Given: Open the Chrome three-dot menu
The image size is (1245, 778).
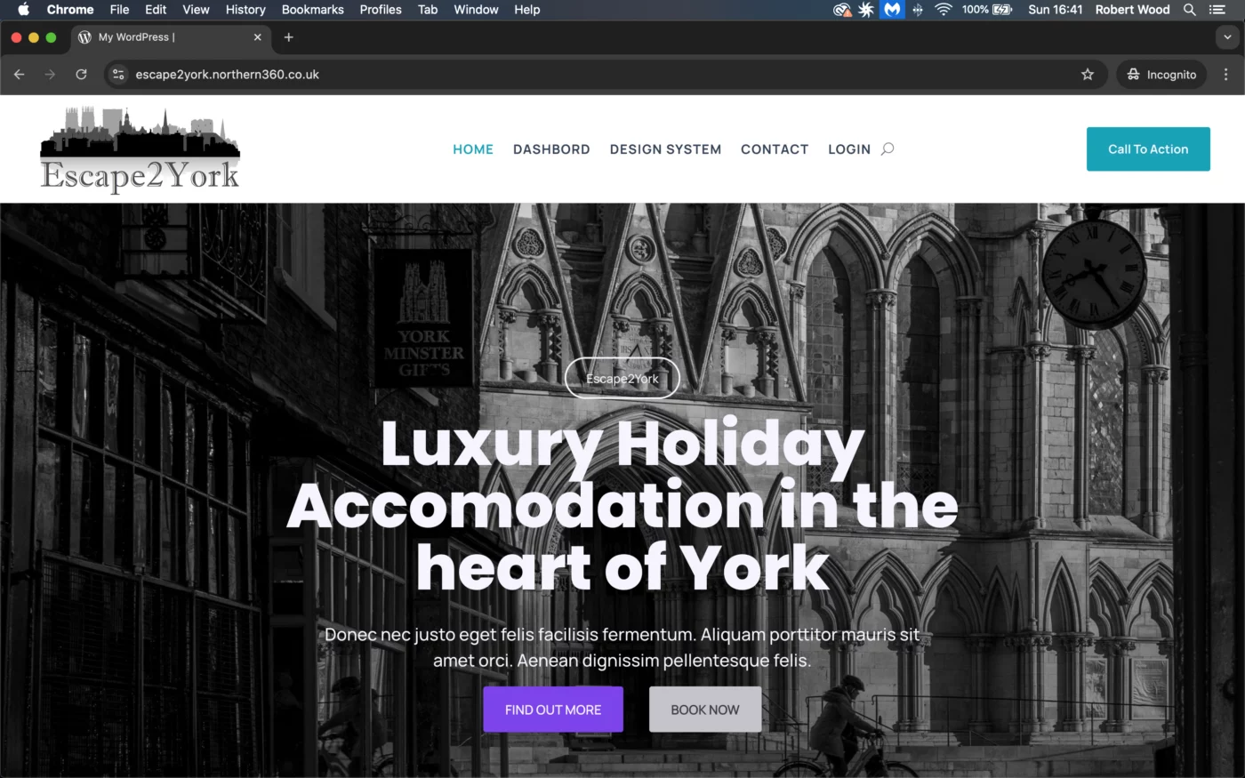Looking at the screenshot, I should coord(1225,75).
